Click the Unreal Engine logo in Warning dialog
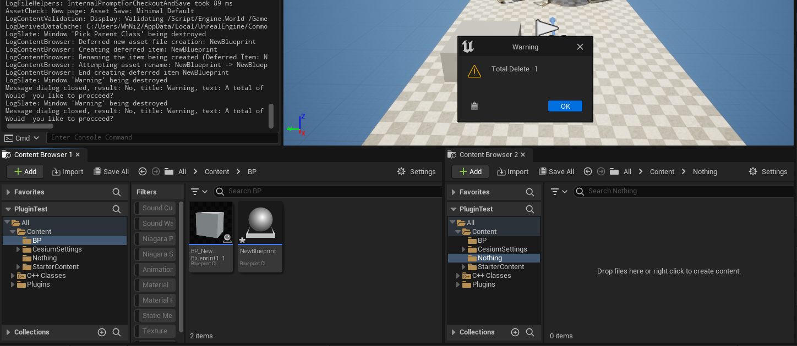 468,47
